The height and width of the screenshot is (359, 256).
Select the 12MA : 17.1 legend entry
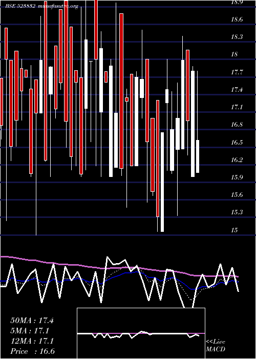[32, 341]
